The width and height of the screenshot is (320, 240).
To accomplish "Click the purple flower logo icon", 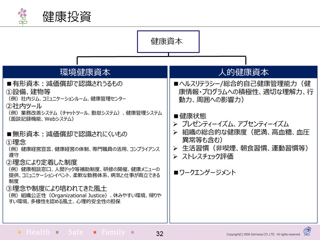I will point(23,17).
